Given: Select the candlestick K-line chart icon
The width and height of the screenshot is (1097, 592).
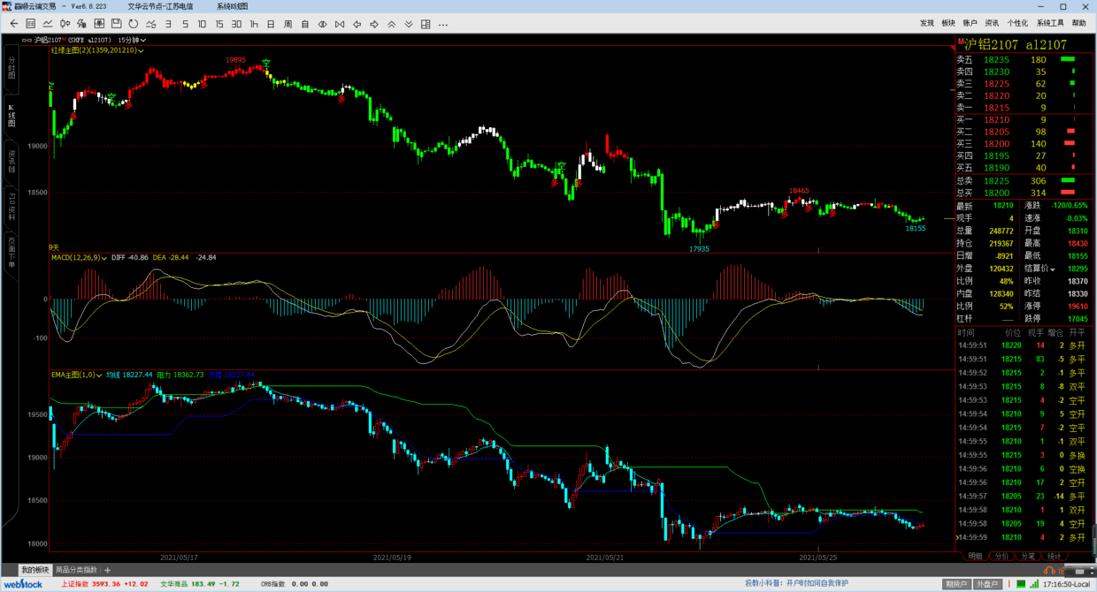Looking at the screenshot, I should click(65, 24).
